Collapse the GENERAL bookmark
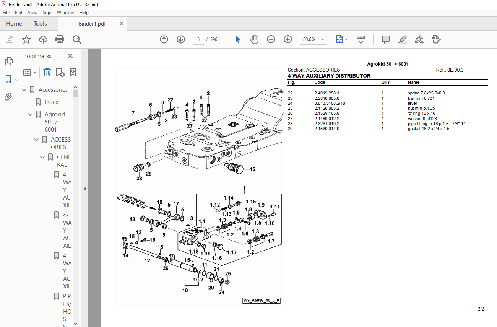497x327 pixels. point(42,157)
